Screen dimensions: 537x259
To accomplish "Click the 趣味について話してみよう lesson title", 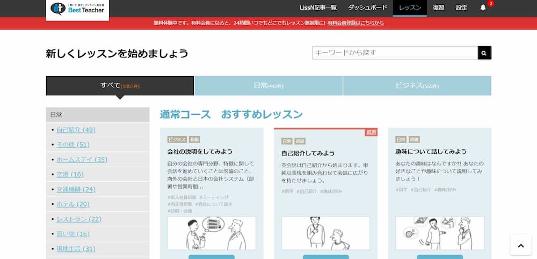I will coord(431,151).
